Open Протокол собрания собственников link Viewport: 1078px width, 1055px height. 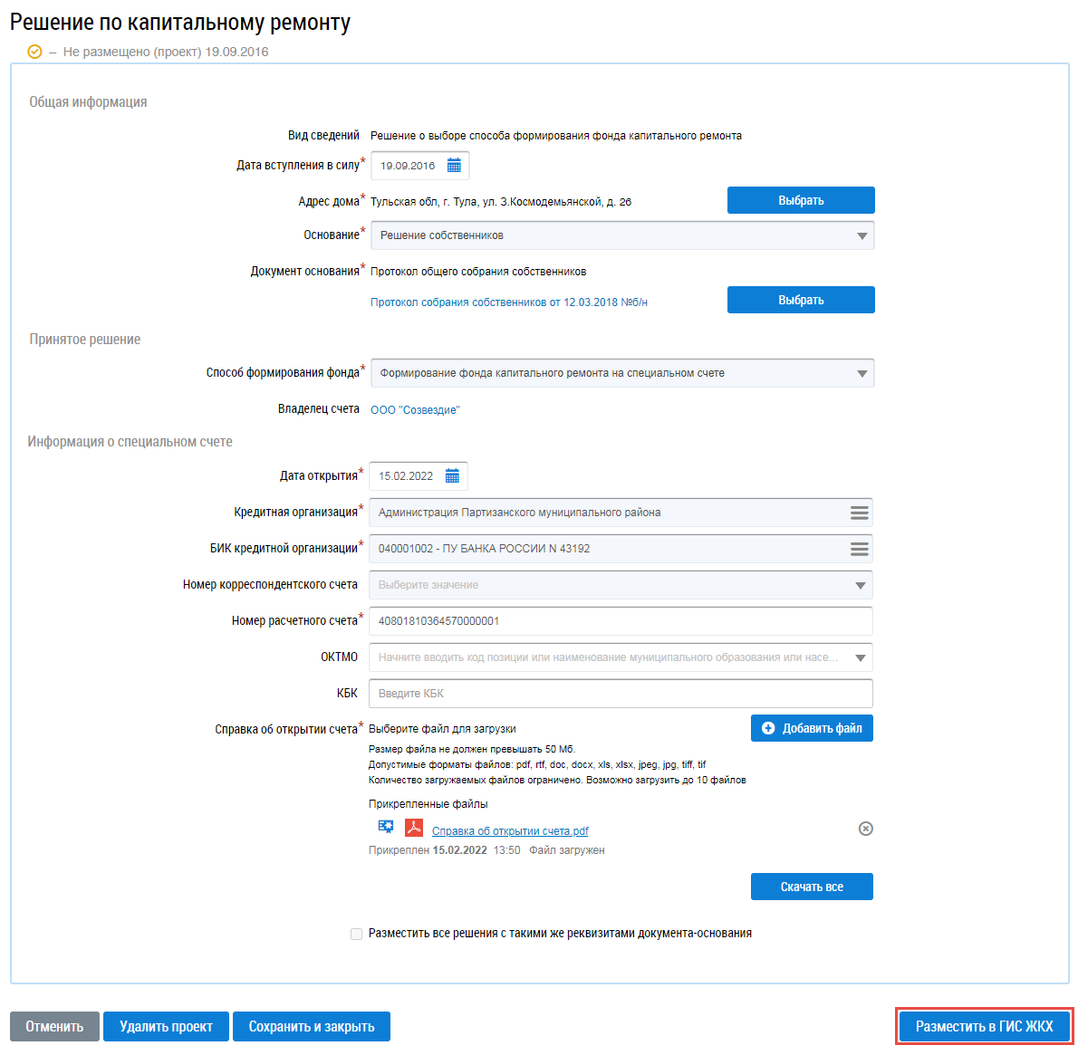click(509, 302)
